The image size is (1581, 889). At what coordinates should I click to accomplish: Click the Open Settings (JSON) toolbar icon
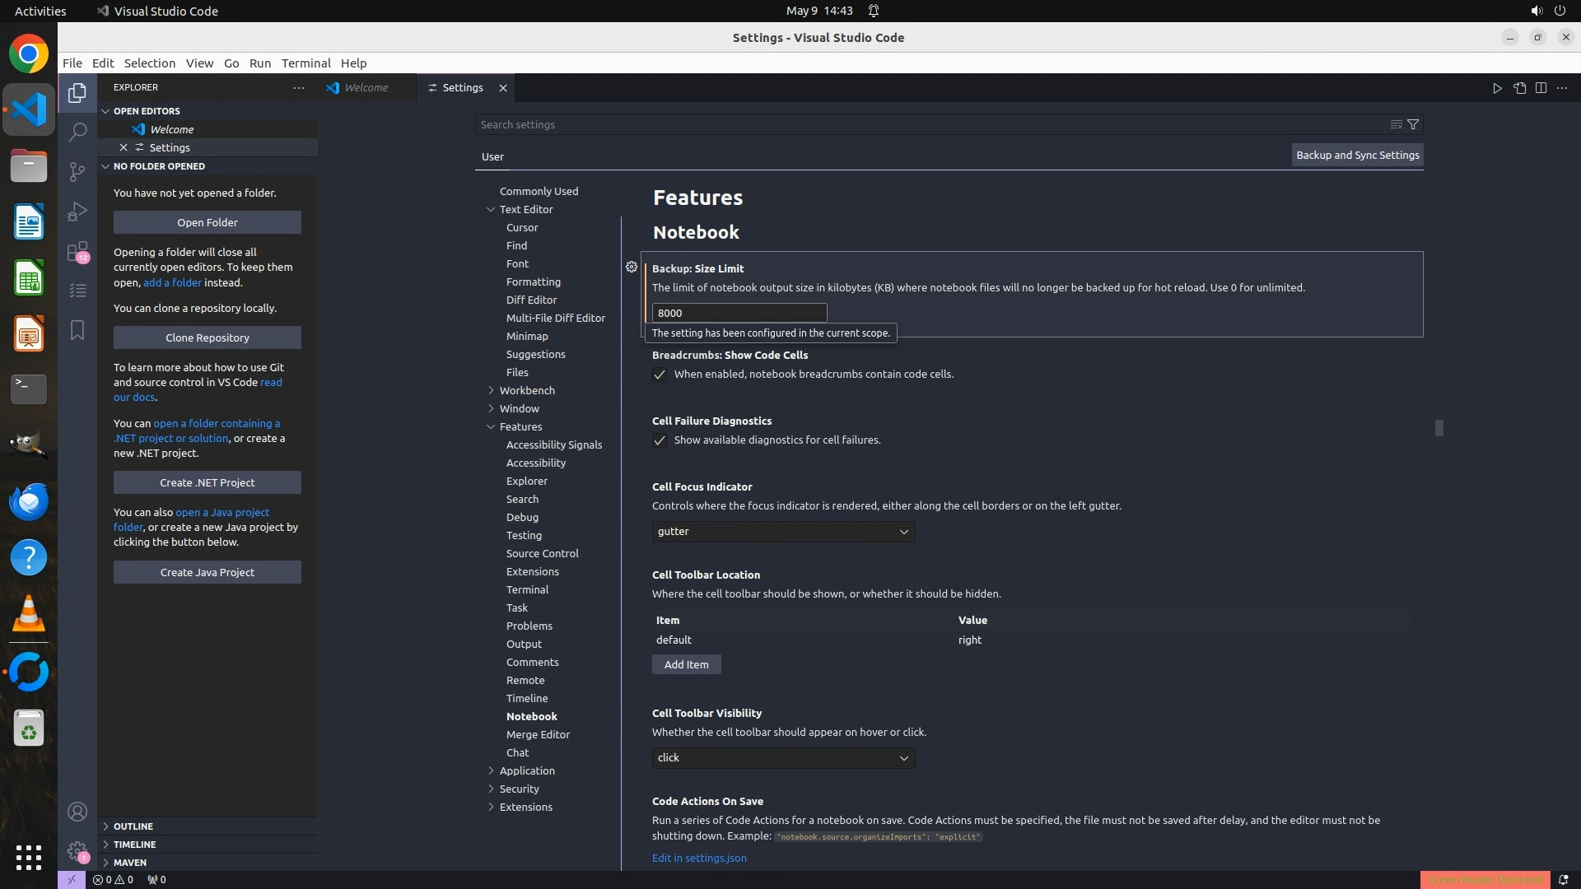[1519, 88]
